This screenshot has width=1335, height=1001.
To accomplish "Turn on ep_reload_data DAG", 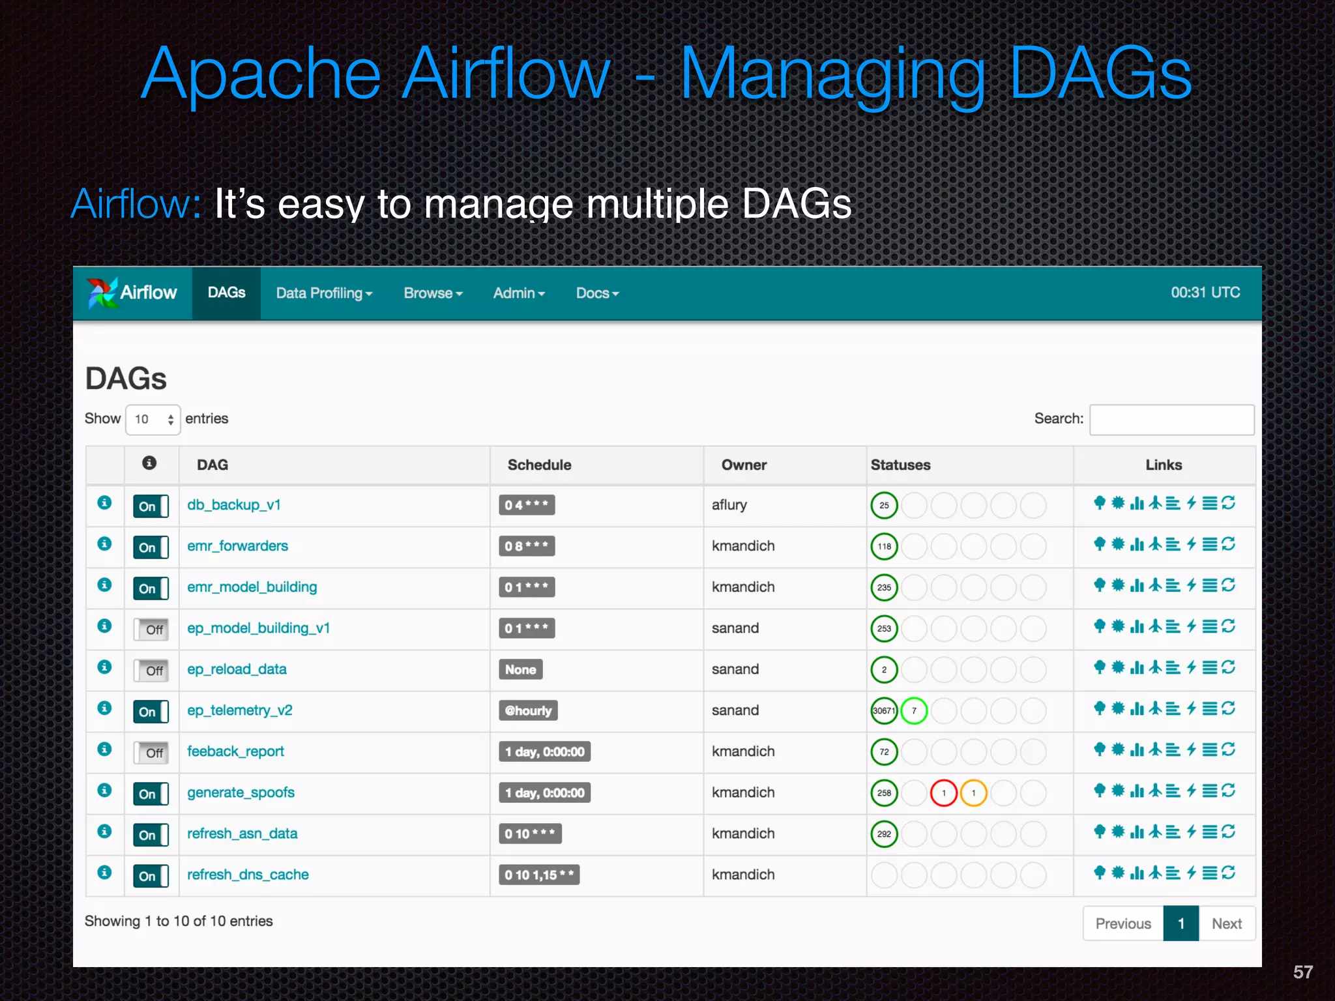I will (151, 671).
